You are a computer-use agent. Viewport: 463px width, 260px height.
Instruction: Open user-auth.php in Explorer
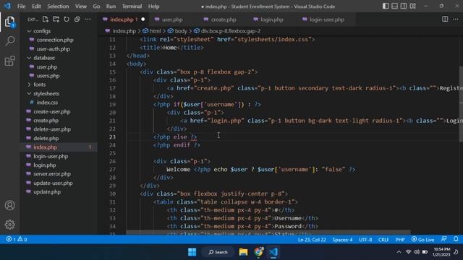(x=53, y=49)
